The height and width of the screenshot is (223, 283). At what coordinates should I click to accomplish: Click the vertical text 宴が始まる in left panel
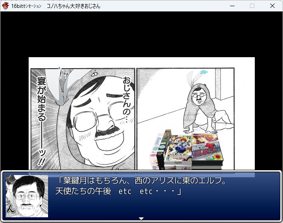(41, 121)
